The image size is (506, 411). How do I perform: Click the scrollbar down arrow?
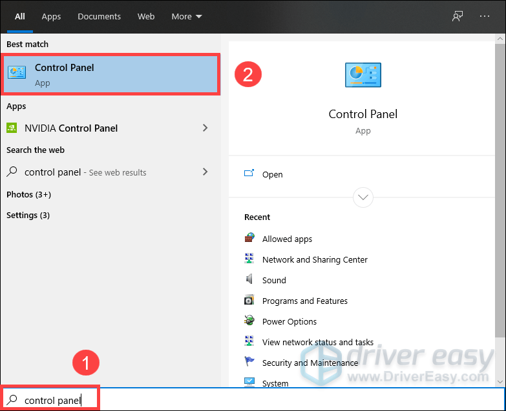pos(500,382)
